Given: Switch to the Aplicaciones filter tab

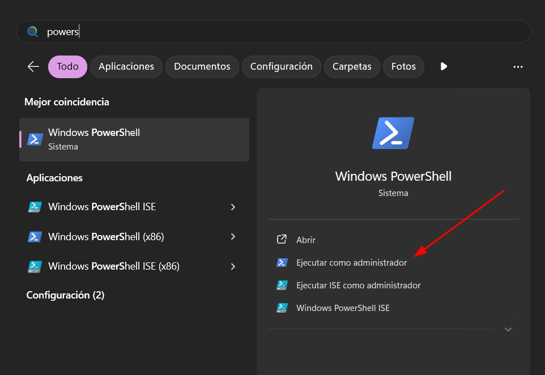Looking at the screenshot, I should [126, 67].
